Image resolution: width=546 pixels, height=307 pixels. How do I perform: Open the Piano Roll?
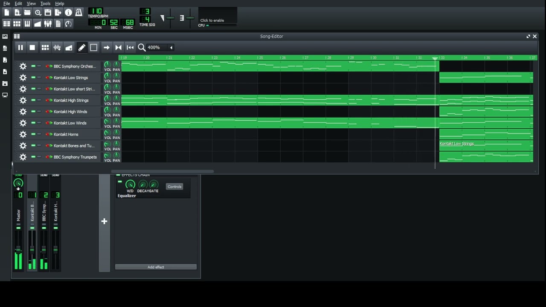[x=27, y=24]
